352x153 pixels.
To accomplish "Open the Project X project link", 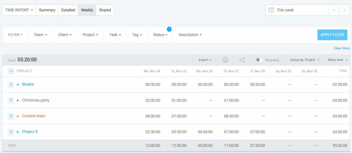I will 30,132.
